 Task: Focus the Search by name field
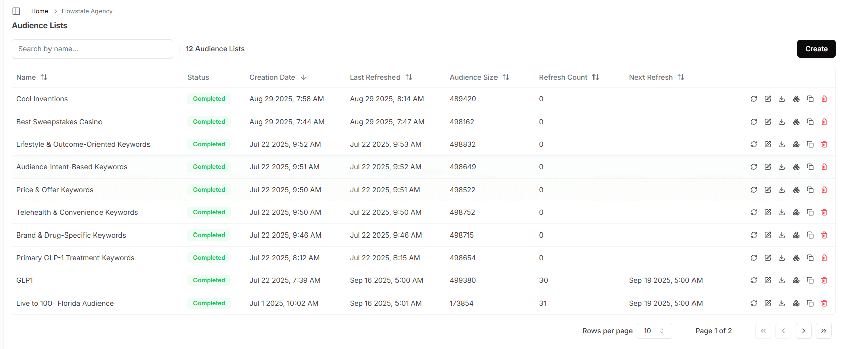coord(92,49)
